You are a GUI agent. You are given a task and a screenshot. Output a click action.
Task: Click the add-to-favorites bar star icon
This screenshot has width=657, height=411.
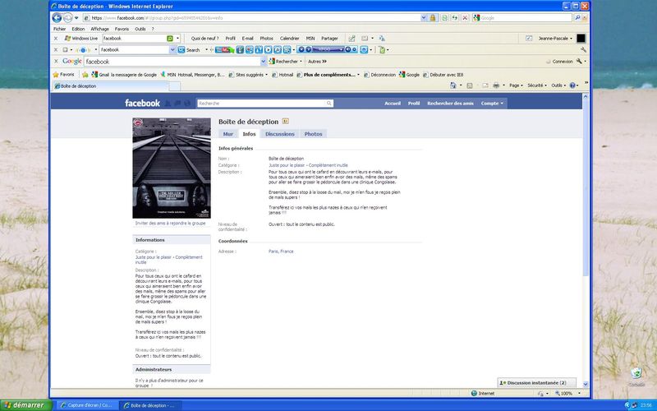[85, 75]
